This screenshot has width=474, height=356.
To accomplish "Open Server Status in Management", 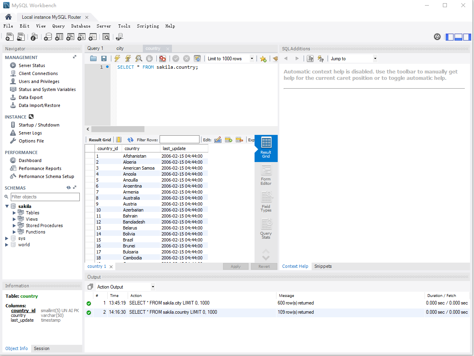I will pyautogui.click(x=32, y=65).
